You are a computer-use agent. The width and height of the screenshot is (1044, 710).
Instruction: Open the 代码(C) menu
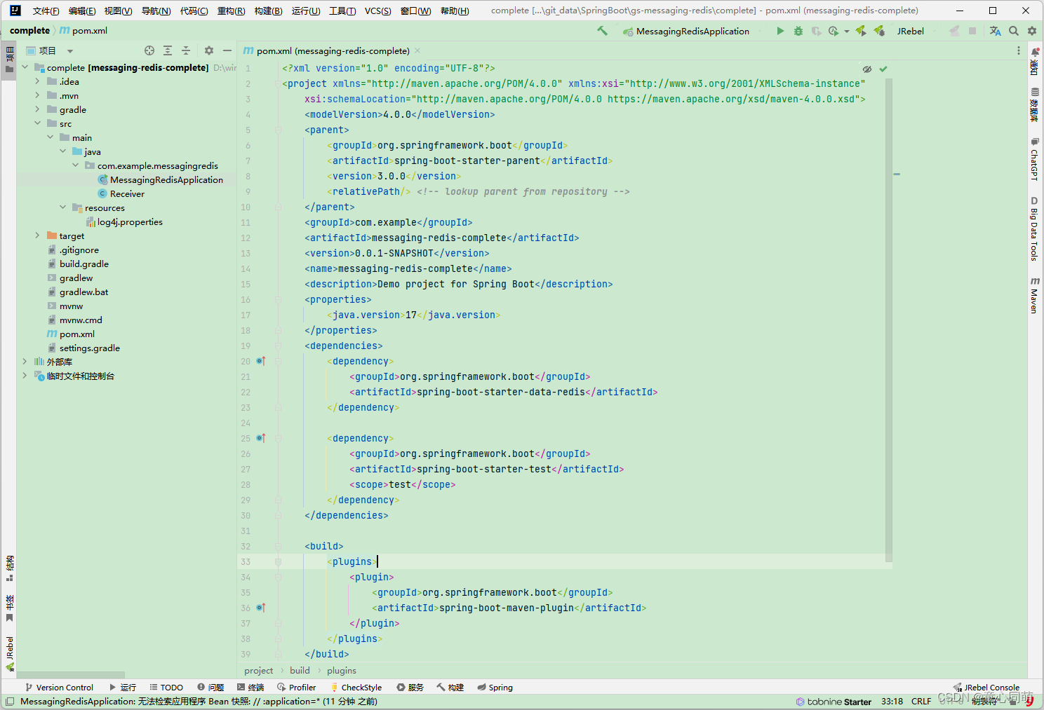194,11
